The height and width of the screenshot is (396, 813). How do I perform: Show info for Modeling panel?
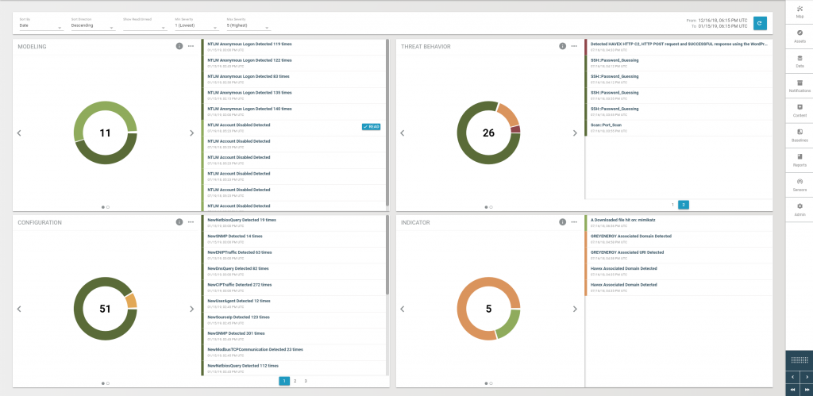point(179,46)
